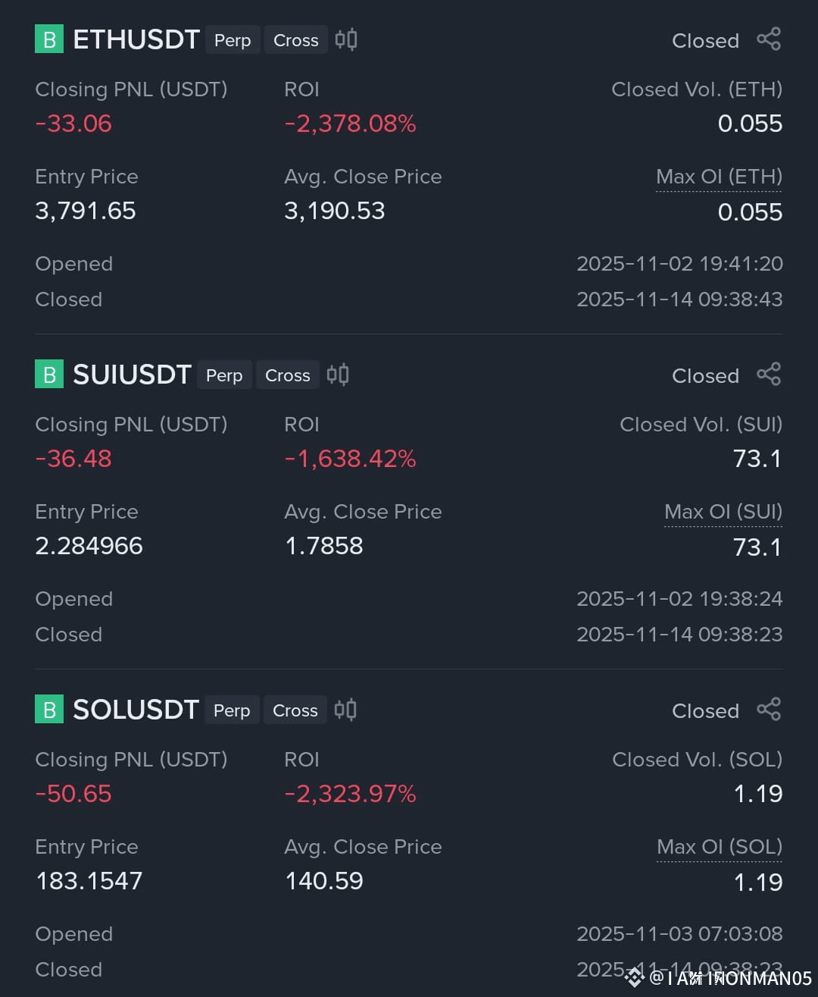This screenshot has width=818, height=997.
Task: Select the Perp tag on ETHUSDT
Action: (x=233, y=40)
